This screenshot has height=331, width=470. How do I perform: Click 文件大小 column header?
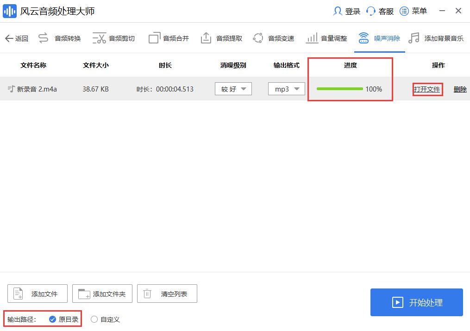[x=95, y=65]
